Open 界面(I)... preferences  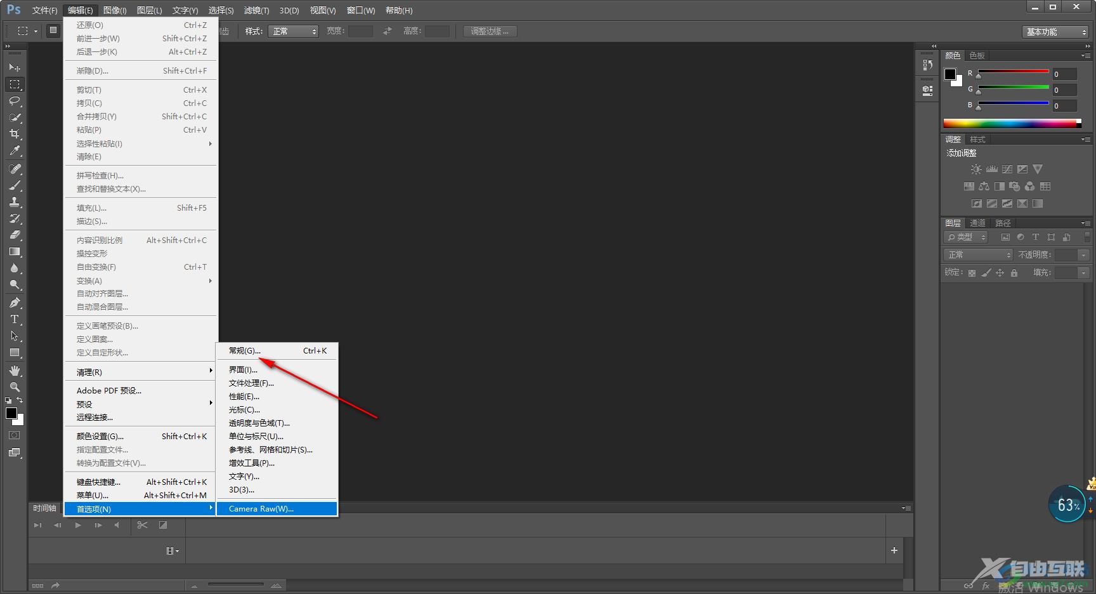[x=277, y=369]
